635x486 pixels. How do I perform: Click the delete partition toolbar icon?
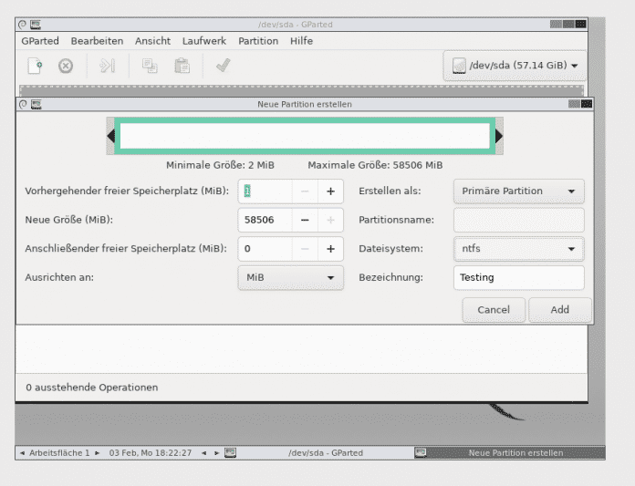point(66,66)
